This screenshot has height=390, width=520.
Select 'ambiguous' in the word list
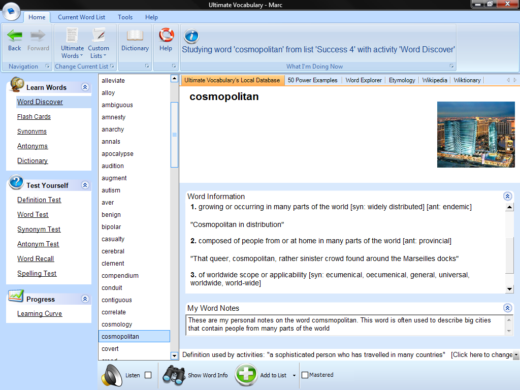coord(134,105)
